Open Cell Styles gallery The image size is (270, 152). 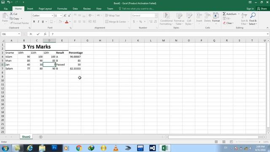coord(189,19)
